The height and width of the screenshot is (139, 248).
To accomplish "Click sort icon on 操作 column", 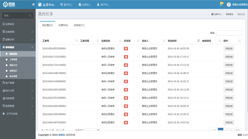I will (x=239, y=41).
